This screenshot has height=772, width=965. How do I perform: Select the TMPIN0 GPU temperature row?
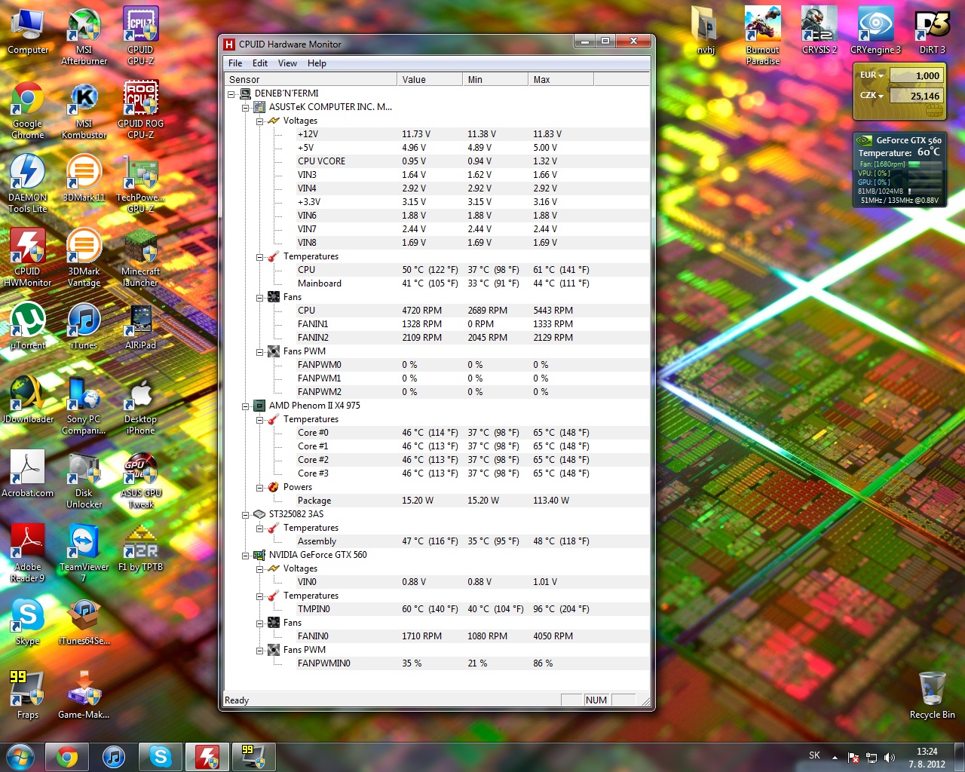click(x=437, y=609)
